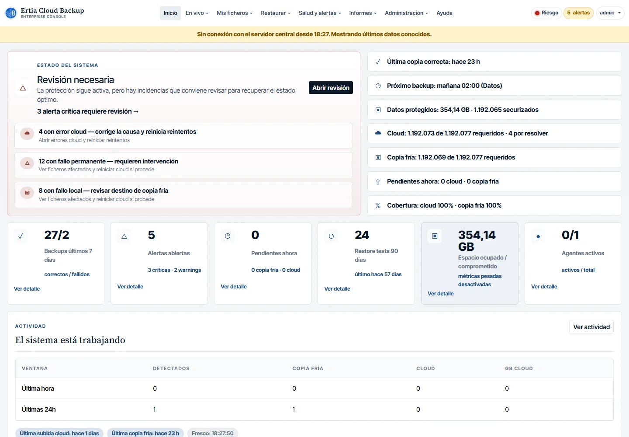Click the Últimas 24h row label
The height and width of the screenshot is (437, 629).
click(x=39, y=409)
